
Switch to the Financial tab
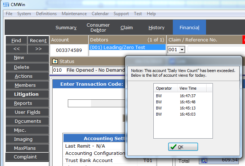coord(189,27)
